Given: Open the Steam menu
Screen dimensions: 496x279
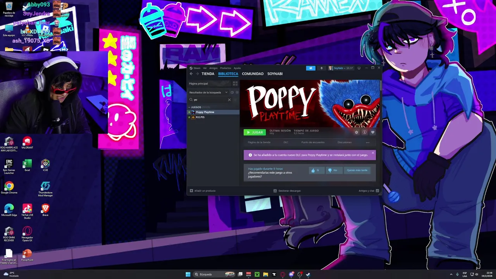Looking at the screenshot, I should pyautogui.click(x=197, y=68).
